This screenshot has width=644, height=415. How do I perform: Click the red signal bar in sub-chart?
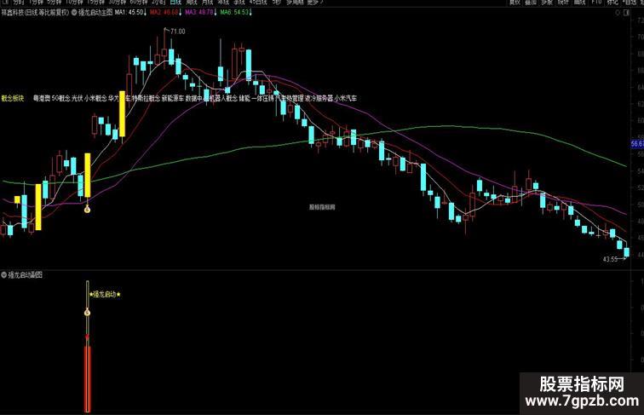click(x=87, y=378)
